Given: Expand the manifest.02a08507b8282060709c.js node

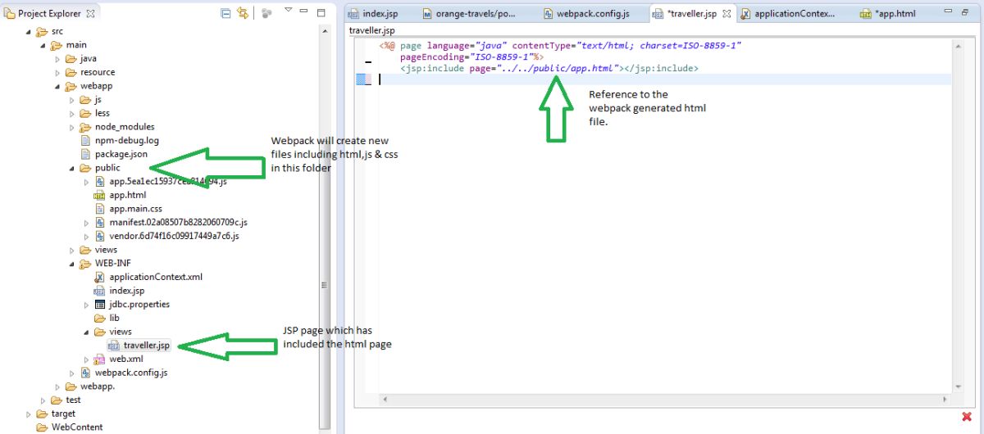Looking at the screenshot, I should pos(87,223).
